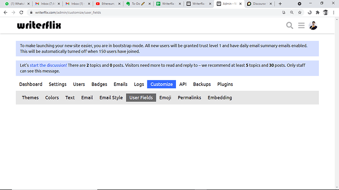Follow the 'start the discussion!' link
The image size is (339, 190).
coord(48,65)
